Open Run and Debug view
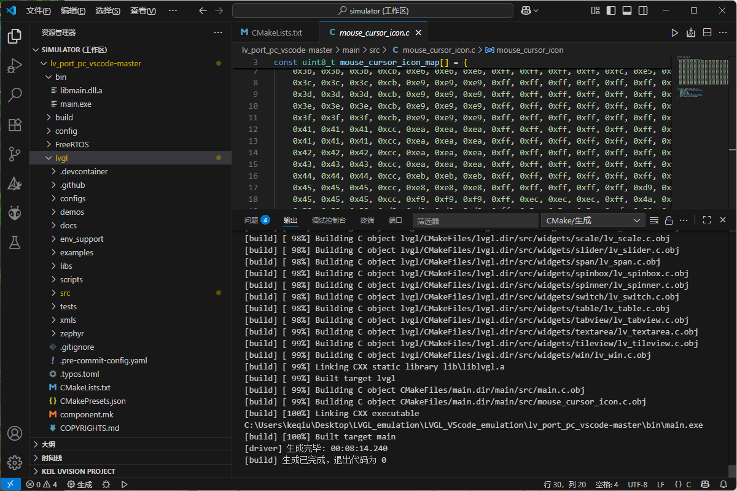 15,66
